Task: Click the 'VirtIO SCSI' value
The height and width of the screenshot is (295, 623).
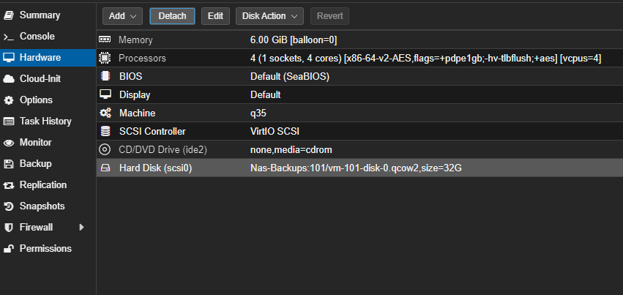Action: click(275, 132)
